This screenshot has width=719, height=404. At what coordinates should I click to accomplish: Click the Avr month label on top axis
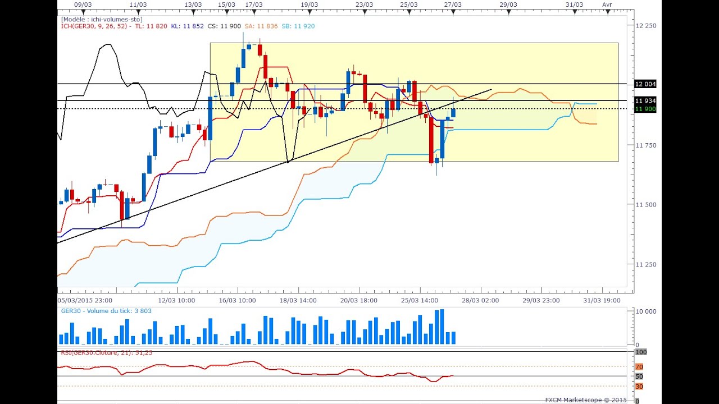point(607,4)
